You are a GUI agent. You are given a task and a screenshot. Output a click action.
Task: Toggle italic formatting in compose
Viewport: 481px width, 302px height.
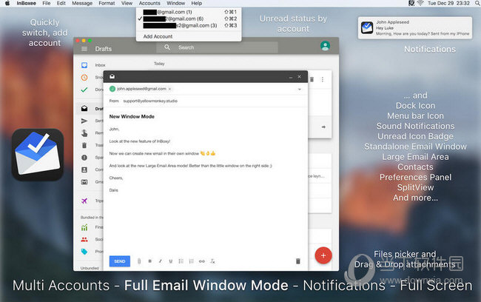coord(160,261)
